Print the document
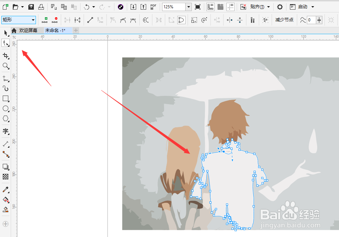The height and width of the screenshot is (237, 339). (41, 7)
